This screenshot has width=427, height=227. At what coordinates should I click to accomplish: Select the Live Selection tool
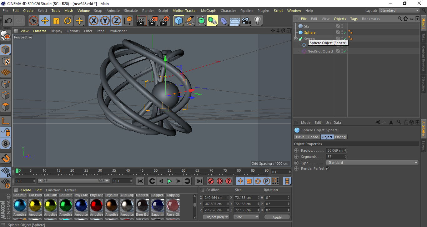coord(34,21)
